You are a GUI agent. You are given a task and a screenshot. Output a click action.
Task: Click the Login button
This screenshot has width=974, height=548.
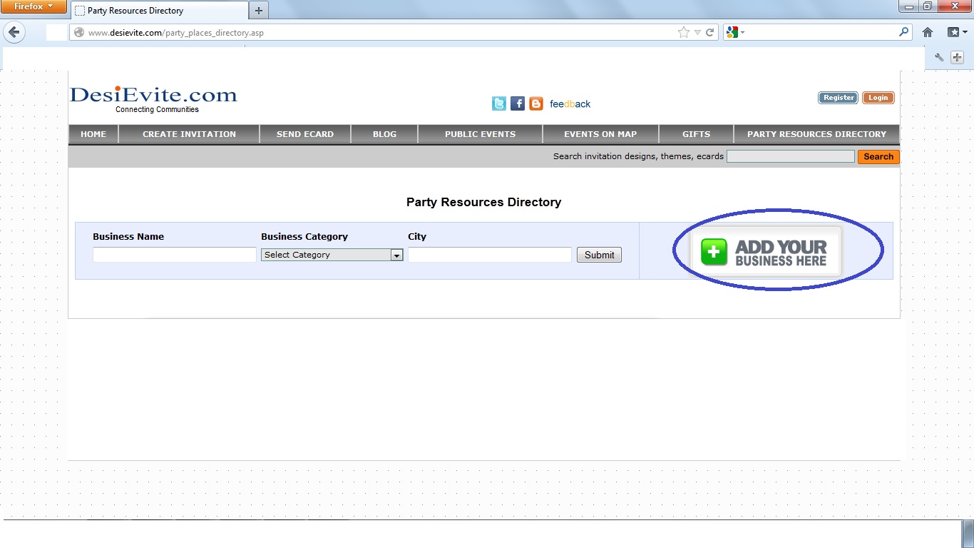click(x=878, y=98)
